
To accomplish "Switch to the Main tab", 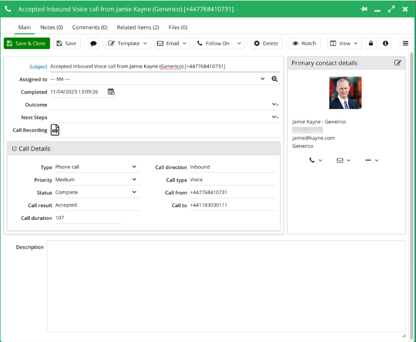I will pyautogui.click(x=24, y=27).
